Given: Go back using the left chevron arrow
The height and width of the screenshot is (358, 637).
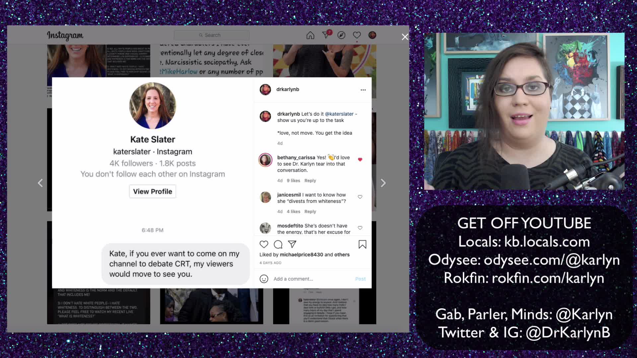Looking at the screenshot, I should pyautogui.click(x=40, y=183).
